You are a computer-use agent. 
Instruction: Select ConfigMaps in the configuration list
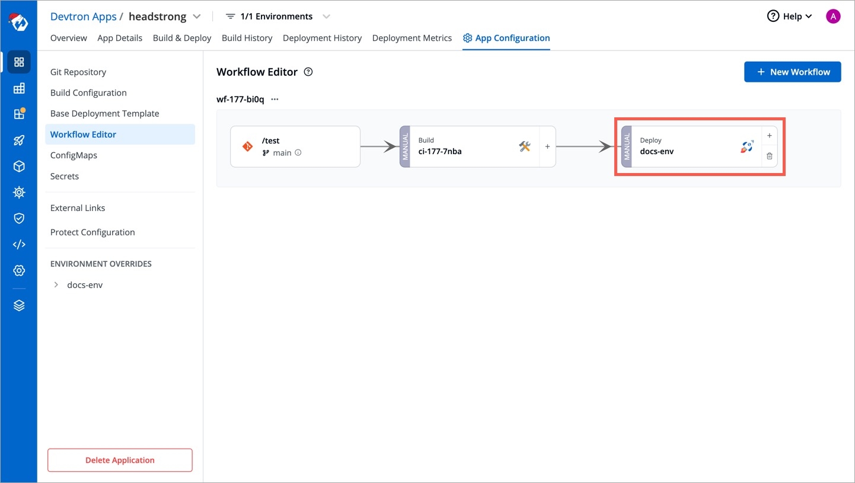tap(74, 155)
